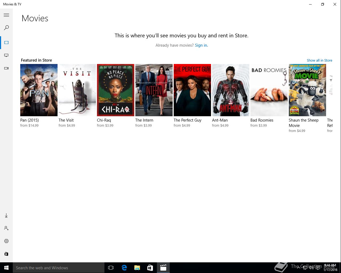
Task: Open the Videos camera icon
Action: click(6, 68)
